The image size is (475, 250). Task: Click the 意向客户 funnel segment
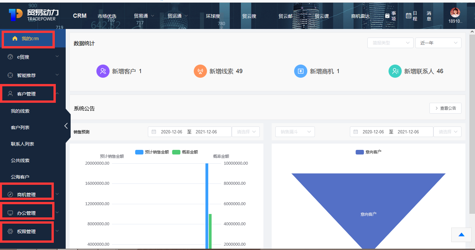(x=368, y=211)
